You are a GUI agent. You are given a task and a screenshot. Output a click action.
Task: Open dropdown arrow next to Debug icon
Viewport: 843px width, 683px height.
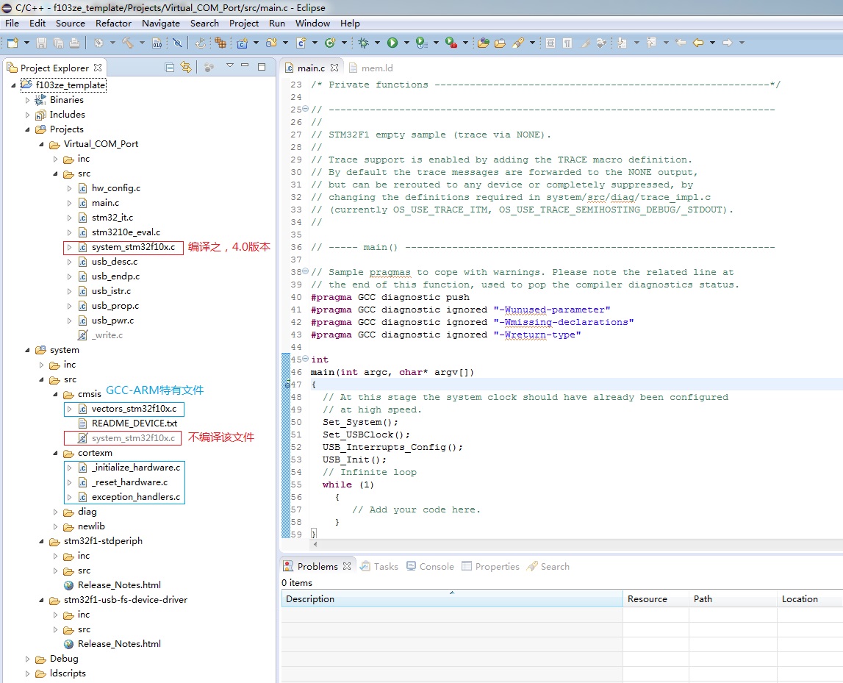377,43
